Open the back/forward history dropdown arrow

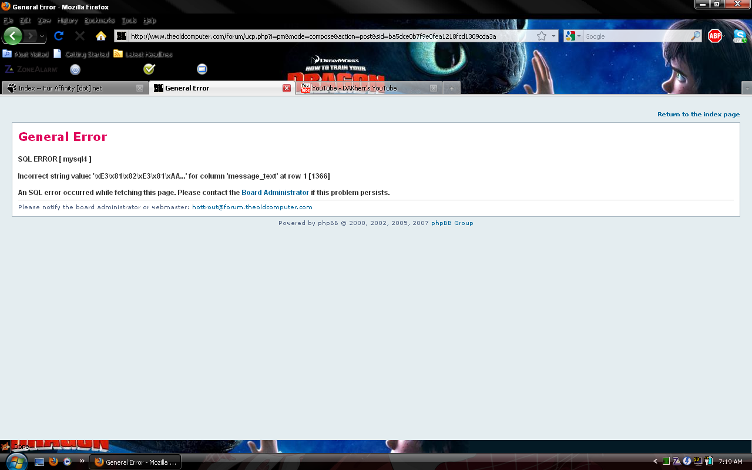tap(42, 36)
